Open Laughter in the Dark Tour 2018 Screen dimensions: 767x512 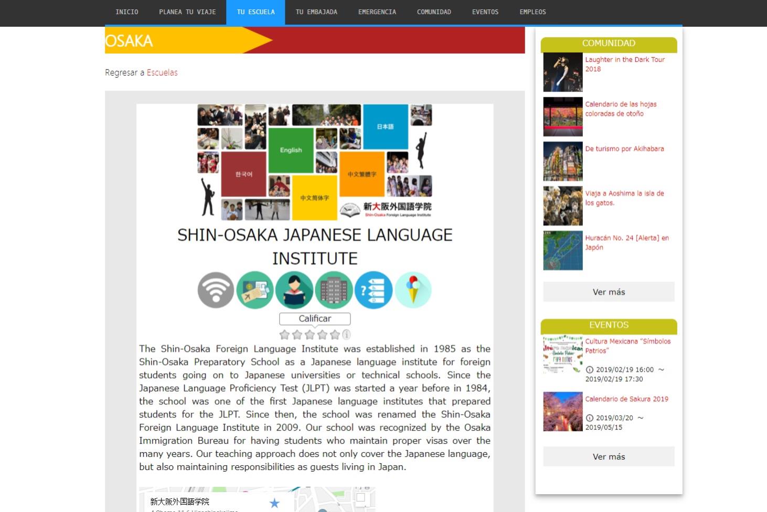point(625,64)
